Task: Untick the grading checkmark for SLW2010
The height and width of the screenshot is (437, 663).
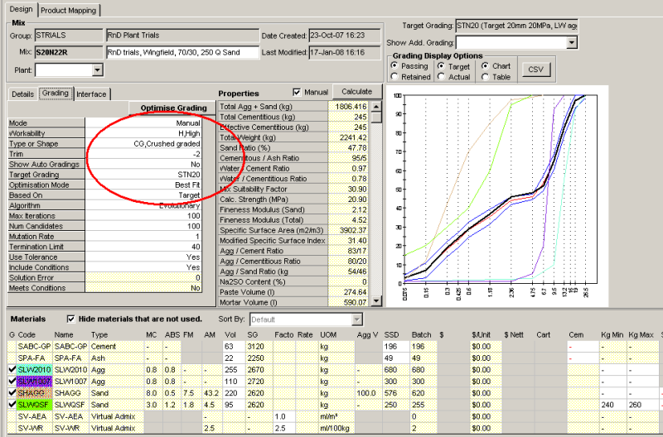Action: [x=12, y=368]
